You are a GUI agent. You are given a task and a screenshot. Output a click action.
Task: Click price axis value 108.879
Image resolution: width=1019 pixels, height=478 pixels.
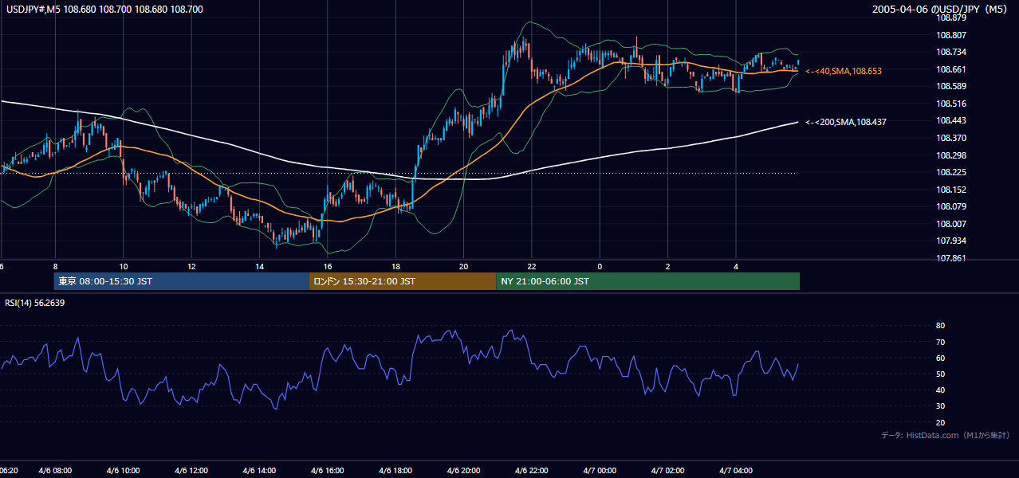pos(950,18)
